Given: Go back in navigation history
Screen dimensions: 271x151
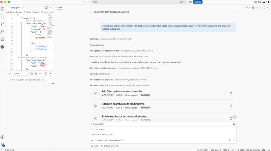Looking at the screenshot, I should 85,2.
